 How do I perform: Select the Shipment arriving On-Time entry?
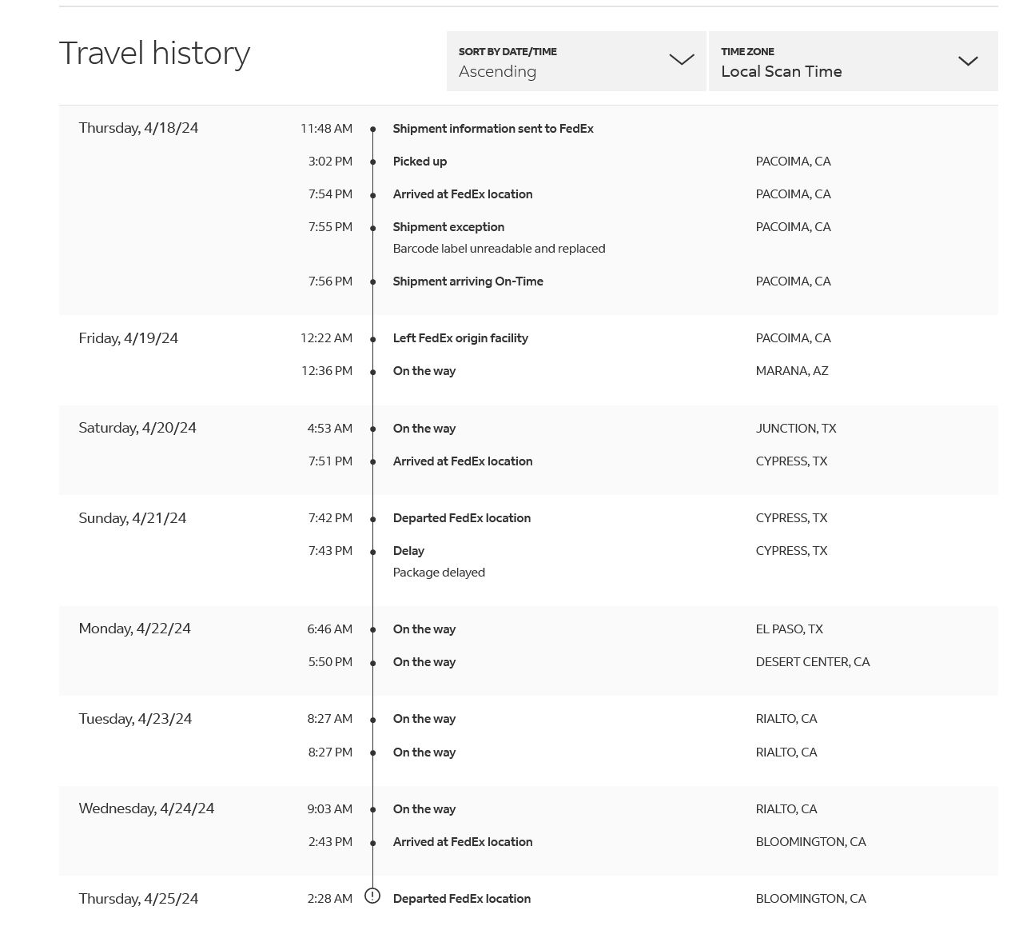click(468, 281)
